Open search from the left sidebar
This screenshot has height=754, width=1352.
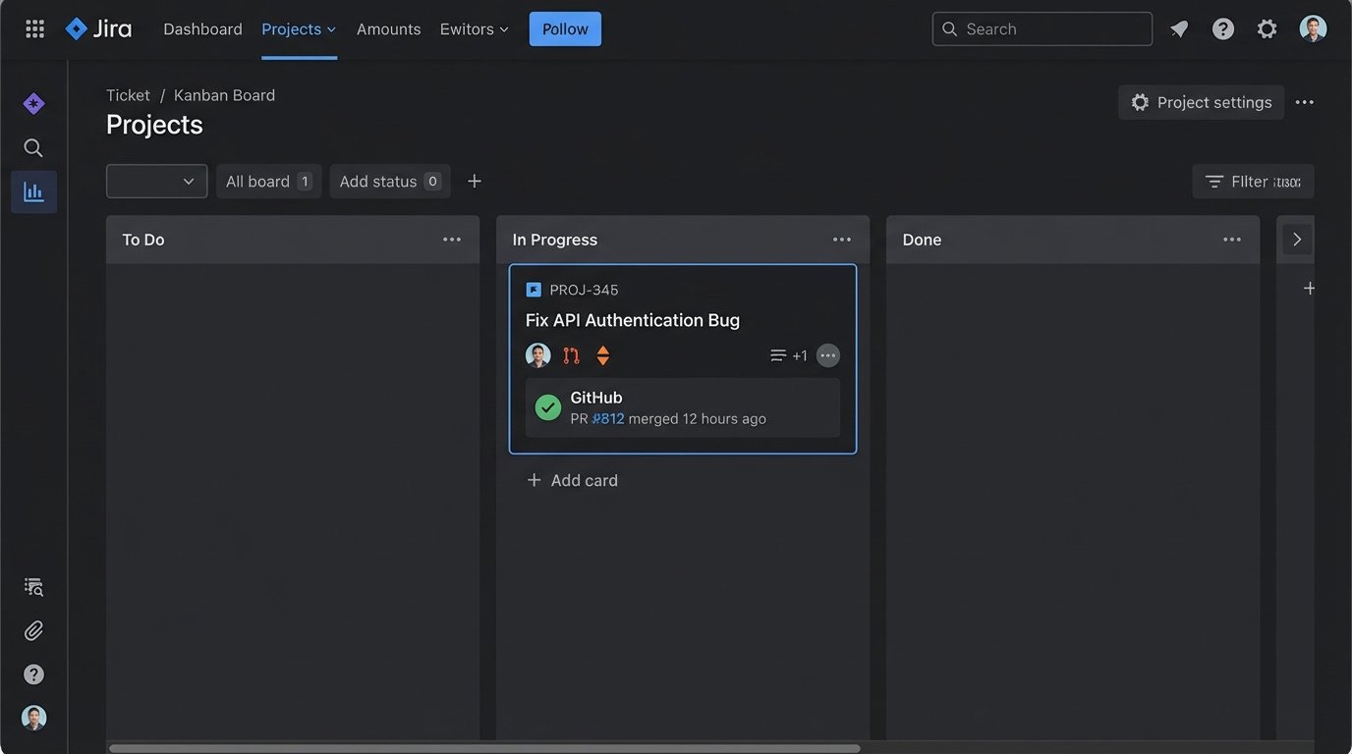point(32,146)
